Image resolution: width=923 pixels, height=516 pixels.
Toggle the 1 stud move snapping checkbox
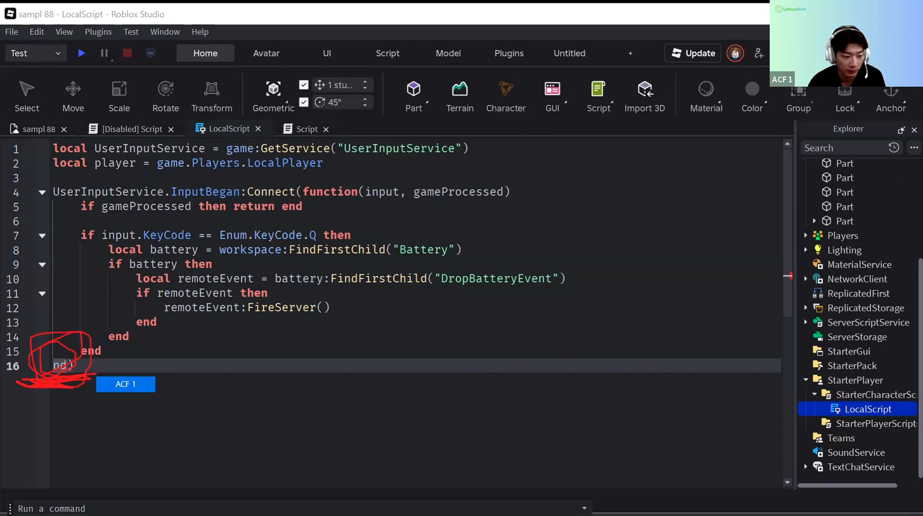click(304, 85)
